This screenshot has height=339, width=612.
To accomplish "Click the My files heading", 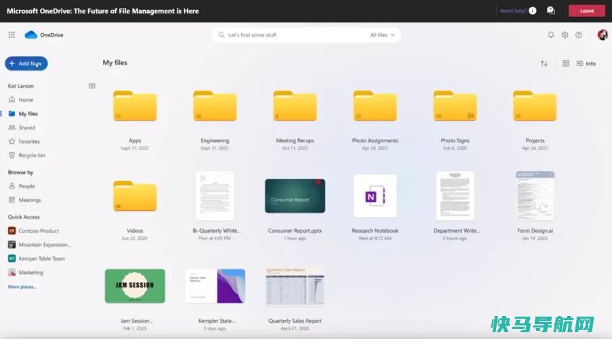I will click(x=115, y=62).
